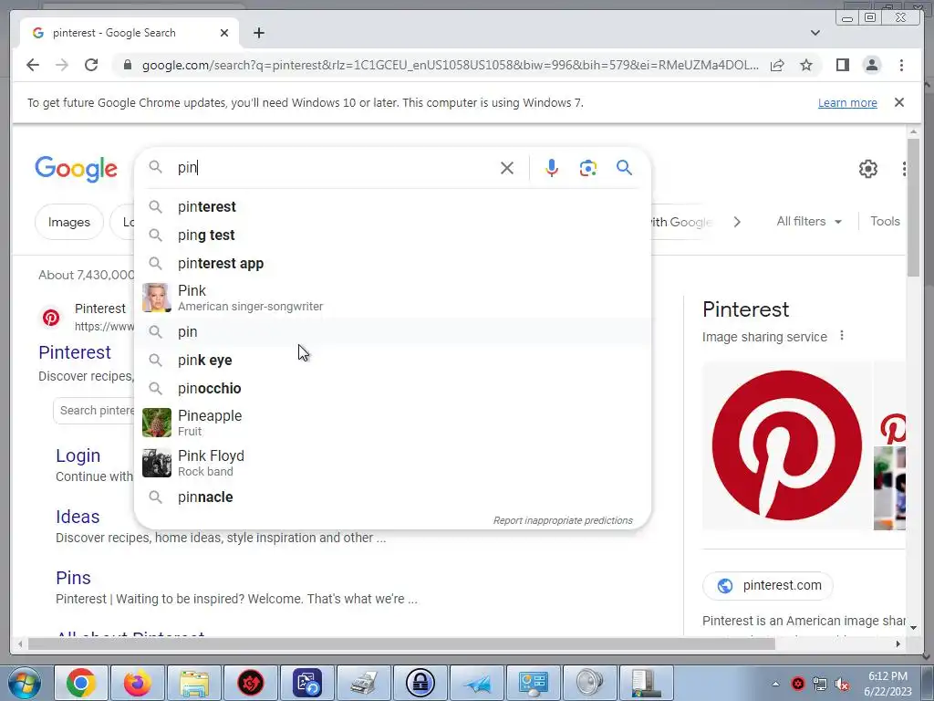This screenshot has width=934, height=701.
Task: Toggle the Chrome side panel
Action: [842, 65]
